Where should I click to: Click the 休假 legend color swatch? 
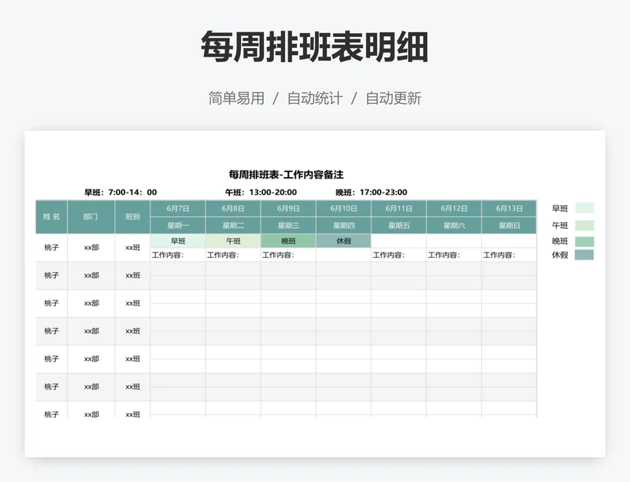coord(585,255)
